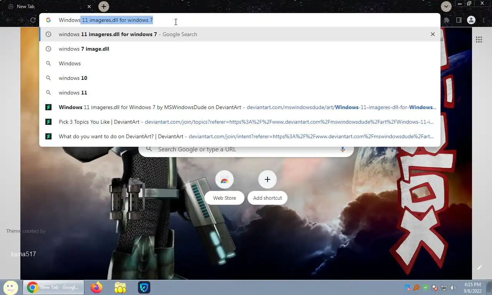
Task: Click DeviantArt icon beside 'Pick 3 Topics'
Action: (48, 122)
